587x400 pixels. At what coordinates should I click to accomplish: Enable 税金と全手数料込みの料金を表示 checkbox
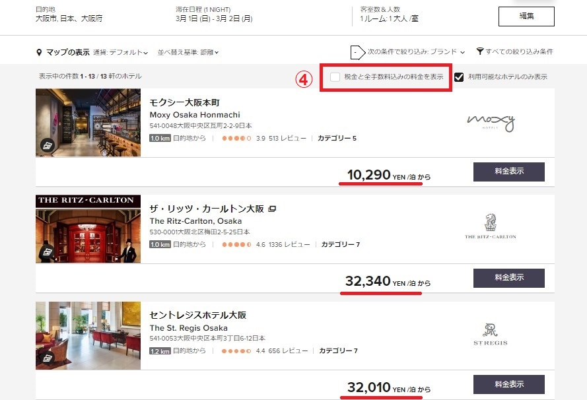(335, 77)
